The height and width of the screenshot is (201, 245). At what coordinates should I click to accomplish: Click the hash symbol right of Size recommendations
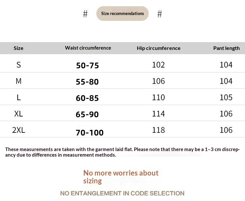159,14
